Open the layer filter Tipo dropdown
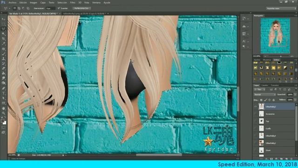This screenshot has height=168, width=298. tap(260, 89)
